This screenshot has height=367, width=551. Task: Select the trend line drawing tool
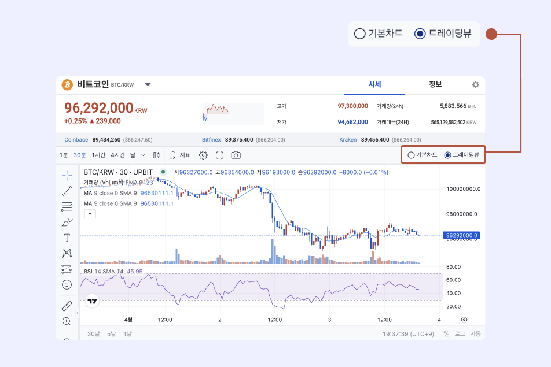[x=67, y=191]
